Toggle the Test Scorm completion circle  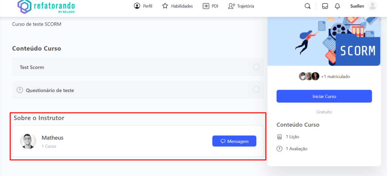256,67
